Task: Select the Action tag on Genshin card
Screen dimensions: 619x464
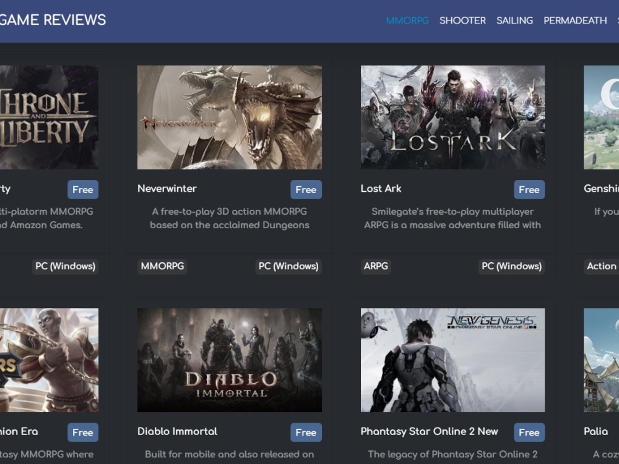Action: click(x=601, y=266)
